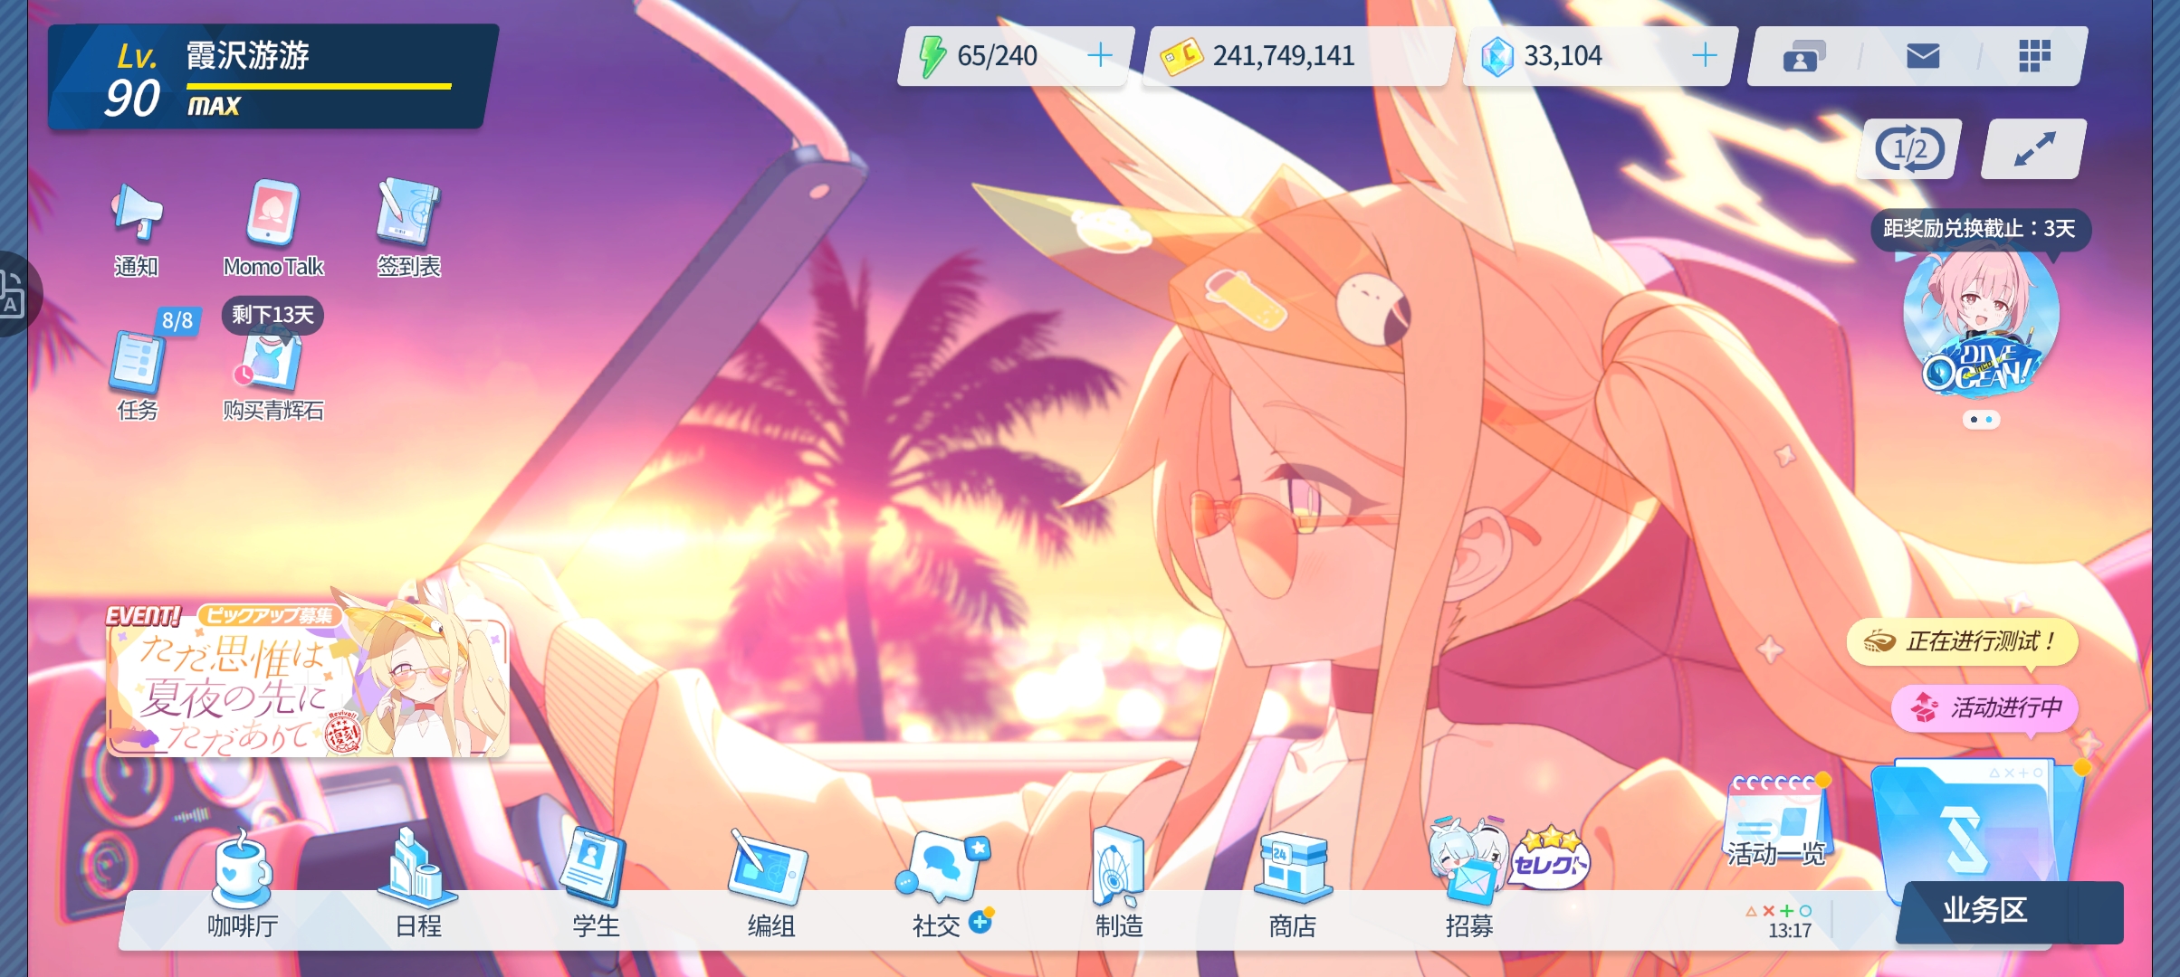This screenshot has height=977, width=2180.
Task: Visit the 商店 shop
Action: (1293, 887)
